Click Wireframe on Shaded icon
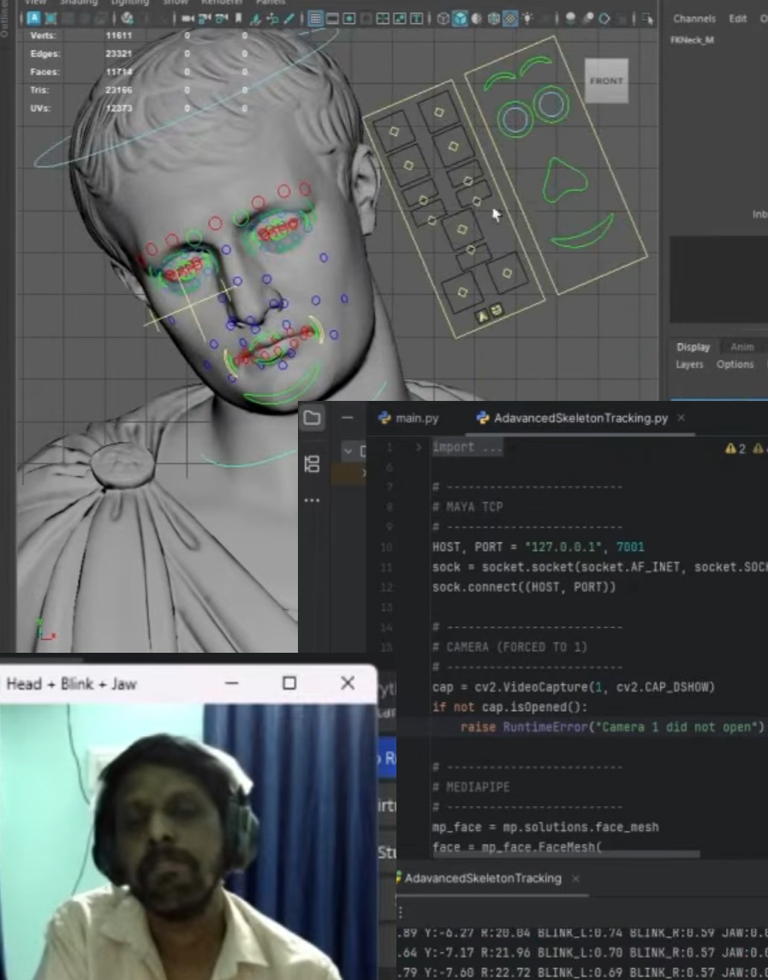The width and height of the screenshot is (768, 980). point(494,19)
